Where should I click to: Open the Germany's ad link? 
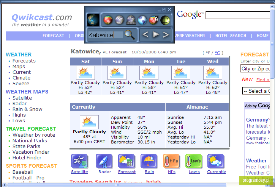tap(258, 120)
